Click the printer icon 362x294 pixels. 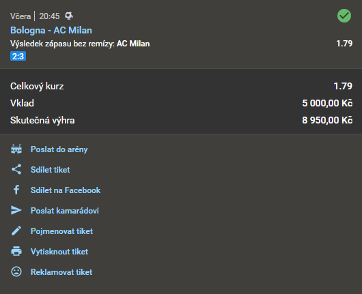click(x=16, y=251)
